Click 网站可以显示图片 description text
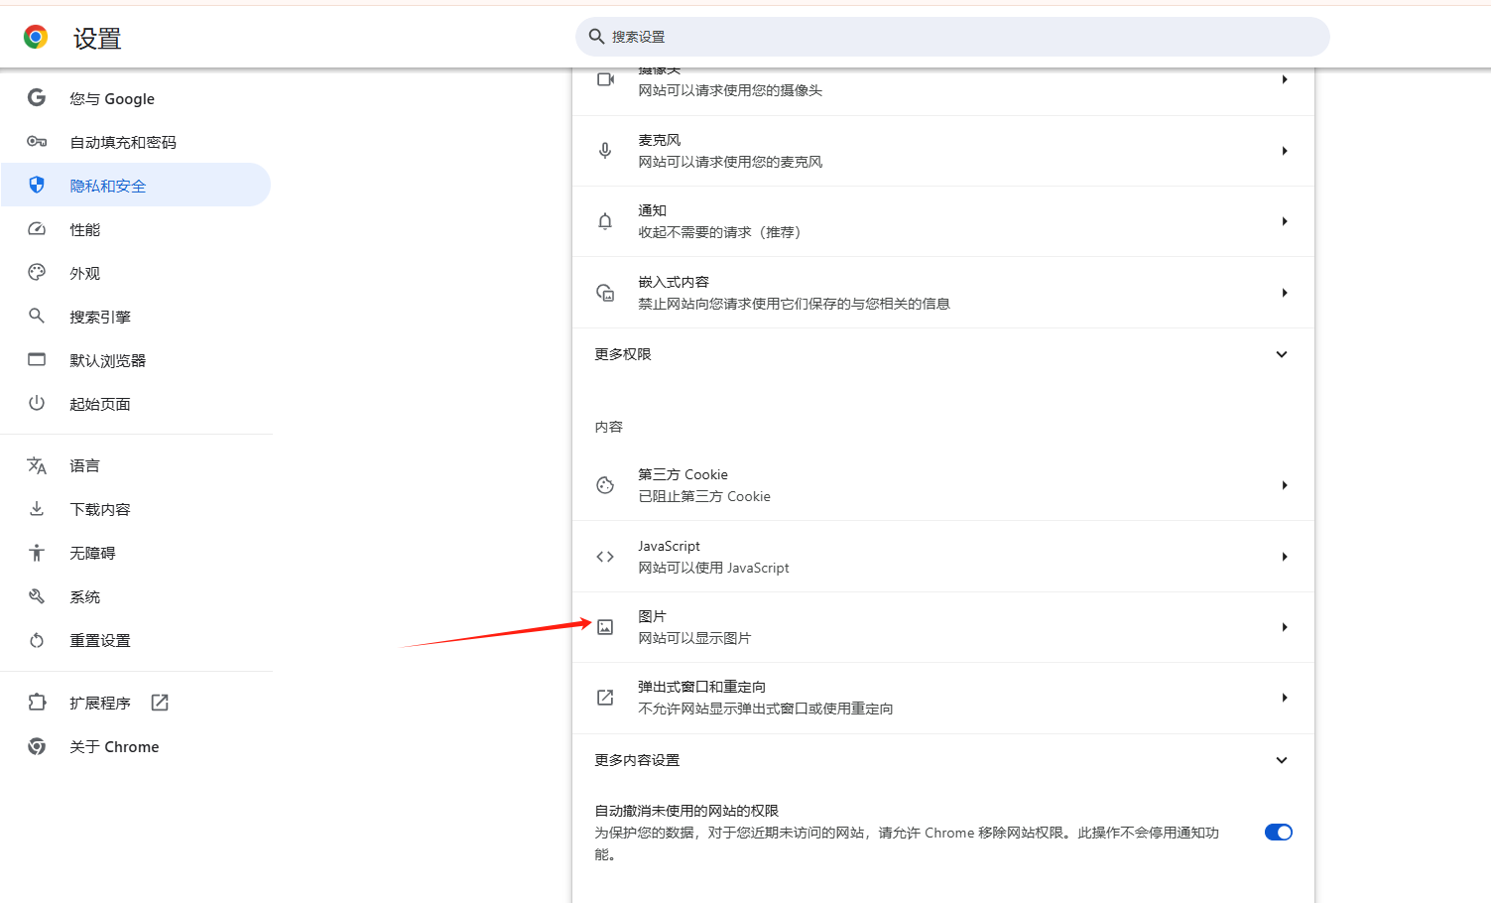This screenshot has width=1491, height=903. coord(694,638)
